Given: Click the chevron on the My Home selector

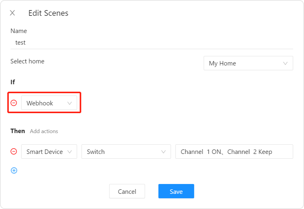Looking at the screenshot, I should 285,63.
